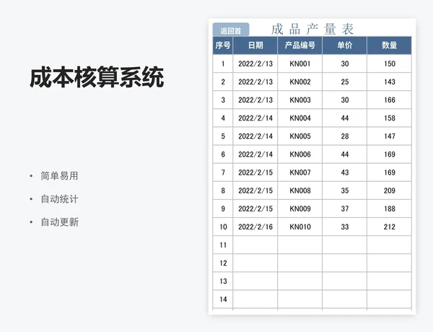The height and width of the screenshot is (332, 433).
Task: Click the 成品产量表 title
Action: tap(312, 30)
